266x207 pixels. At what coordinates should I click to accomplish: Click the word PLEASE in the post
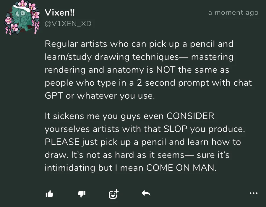tap(62, 142)
